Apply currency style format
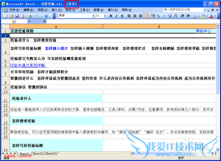 click(153, 16)
